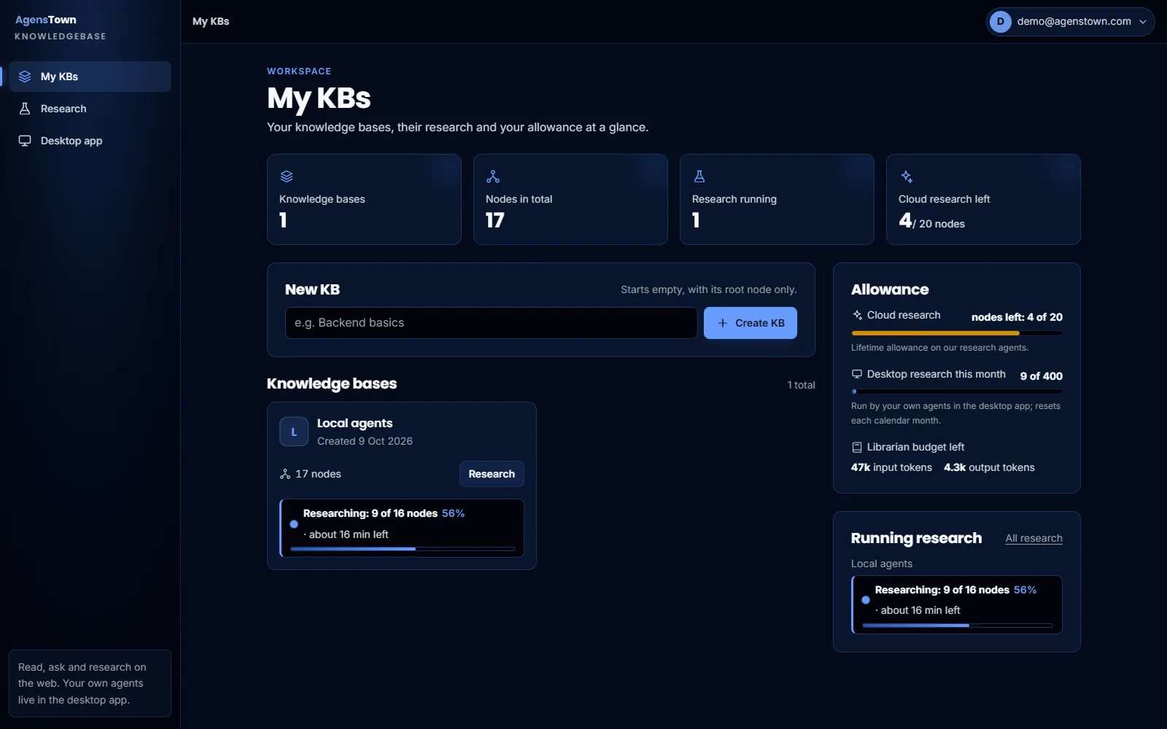The width and height of the screenshot is (1167, 729).
Task: Open the All research link
Action: [x=1034, y=538]
